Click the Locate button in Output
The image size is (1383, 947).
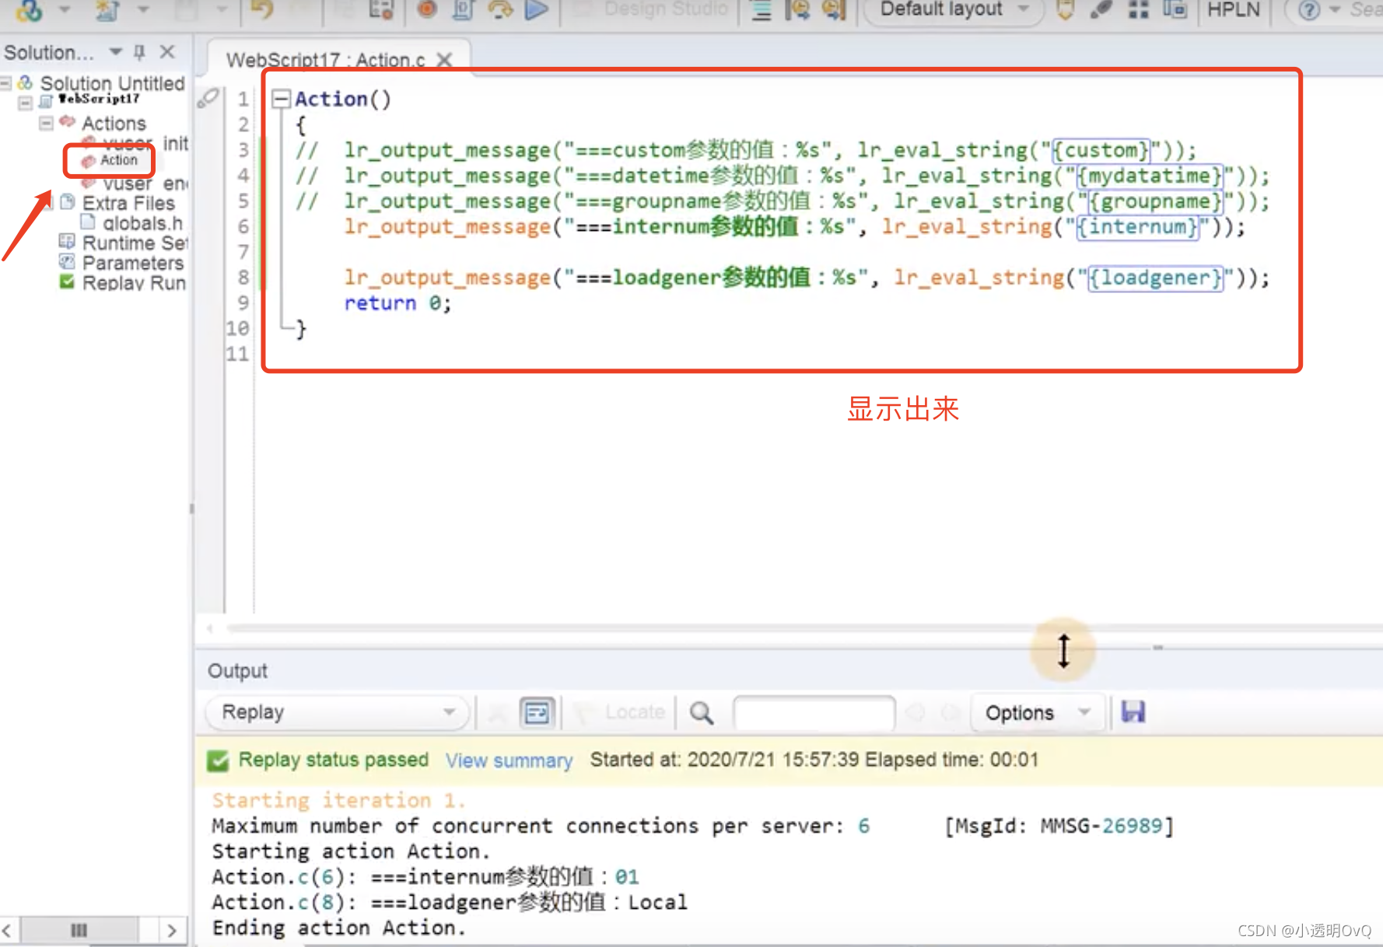click(621, 712)
